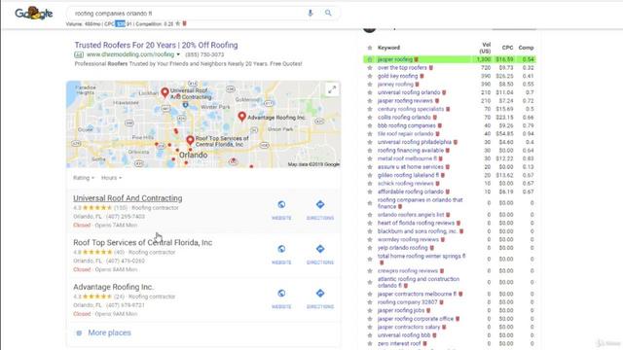Click Advantage Roofing Inc. map pin
The width and height of the screenshot is (623, 350).
[x=242, y=117]
